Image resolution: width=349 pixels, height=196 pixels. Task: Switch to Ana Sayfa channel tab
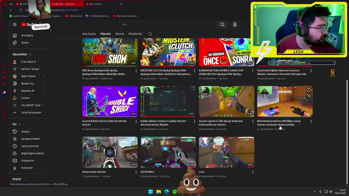[89, 34]
